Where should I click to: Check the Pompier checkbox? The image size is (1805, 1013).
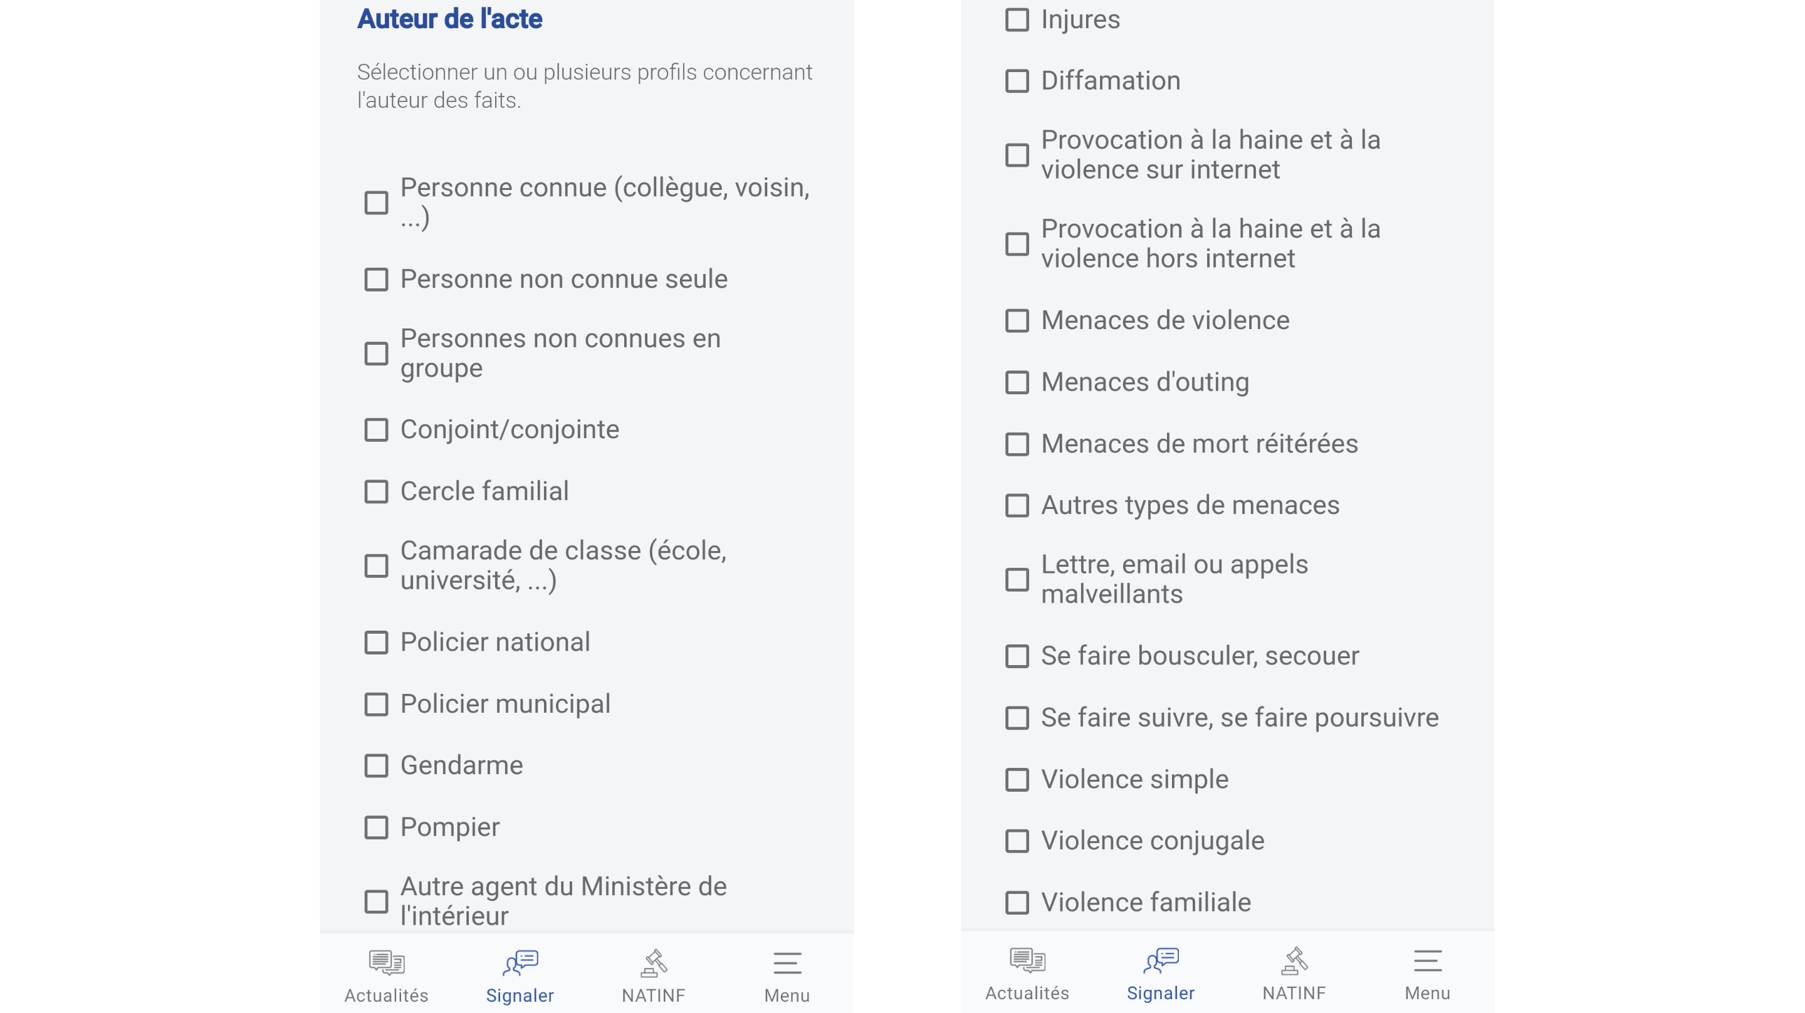pyautogui.click(x=376, y=827)
